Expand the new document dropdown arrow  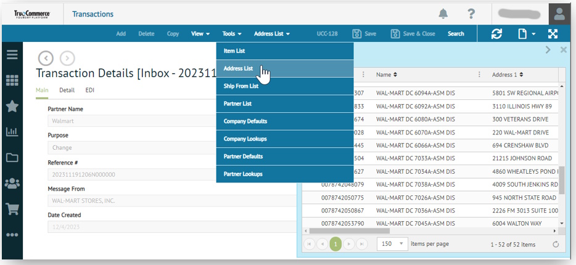click(533, 34)
